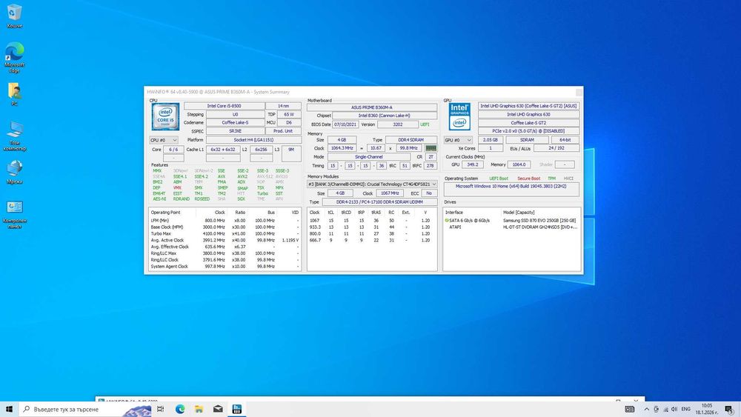Open Microsoft Edge desktop shortcut
Image resolution: width=741 pixels, height=417 pixels.
click(15, 57)
